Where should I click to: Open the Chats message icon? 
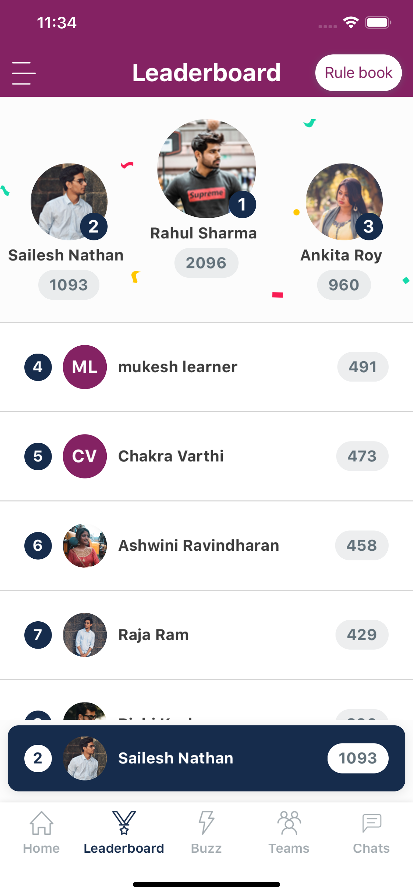coord(371,823)
